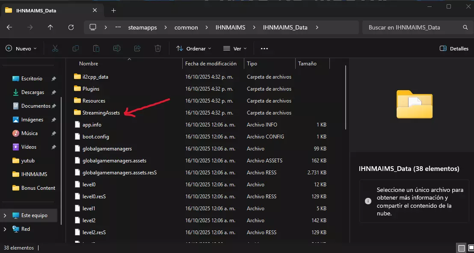Switch to details list view in status bar

click(x=461, y=248)
